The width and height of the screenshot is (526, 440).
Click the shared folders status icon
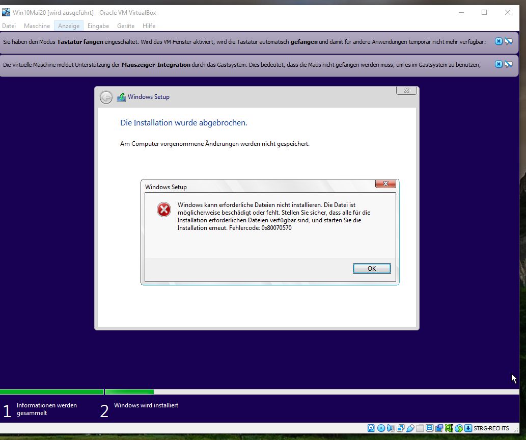click(420, 428)
